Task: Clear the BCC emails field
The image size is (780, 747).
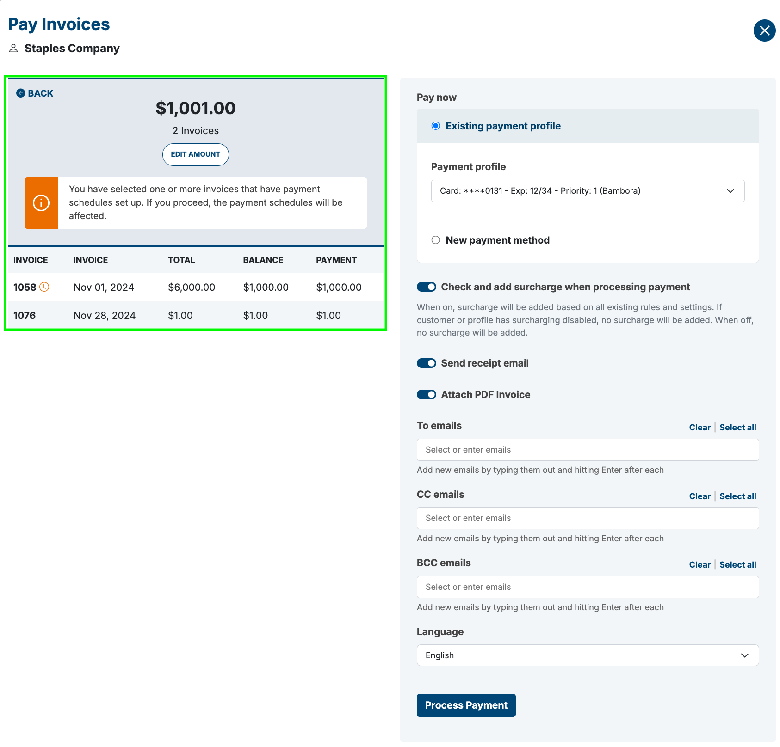Action: pos(700,565)
